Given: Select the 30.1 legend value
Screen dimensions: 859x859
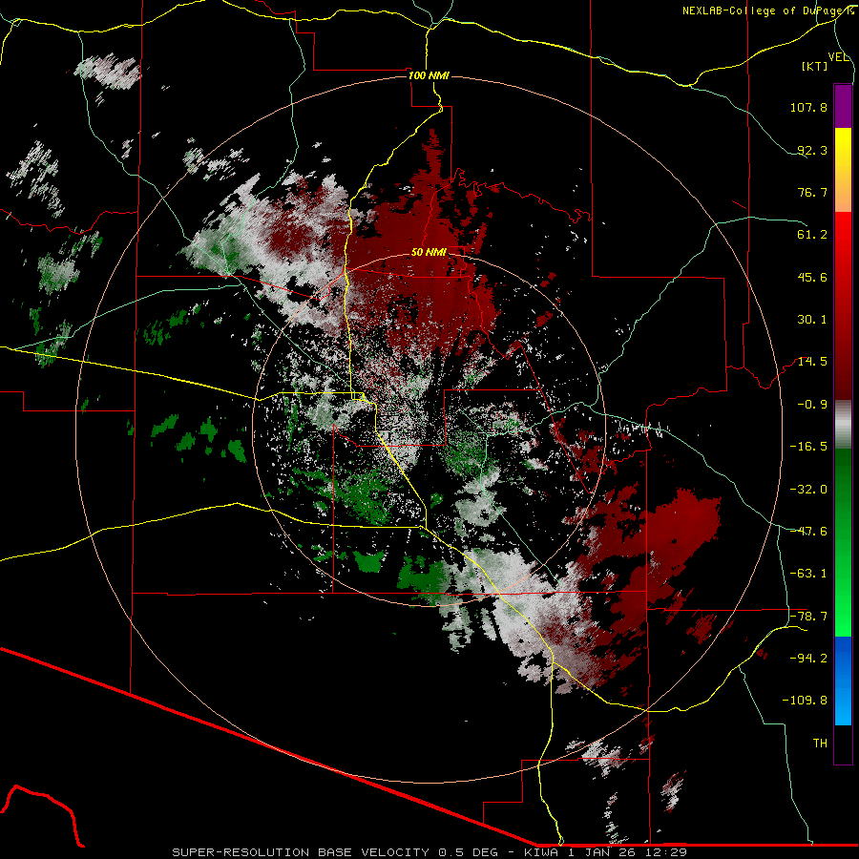Looking at the screenshot, I should pos(812,320).
